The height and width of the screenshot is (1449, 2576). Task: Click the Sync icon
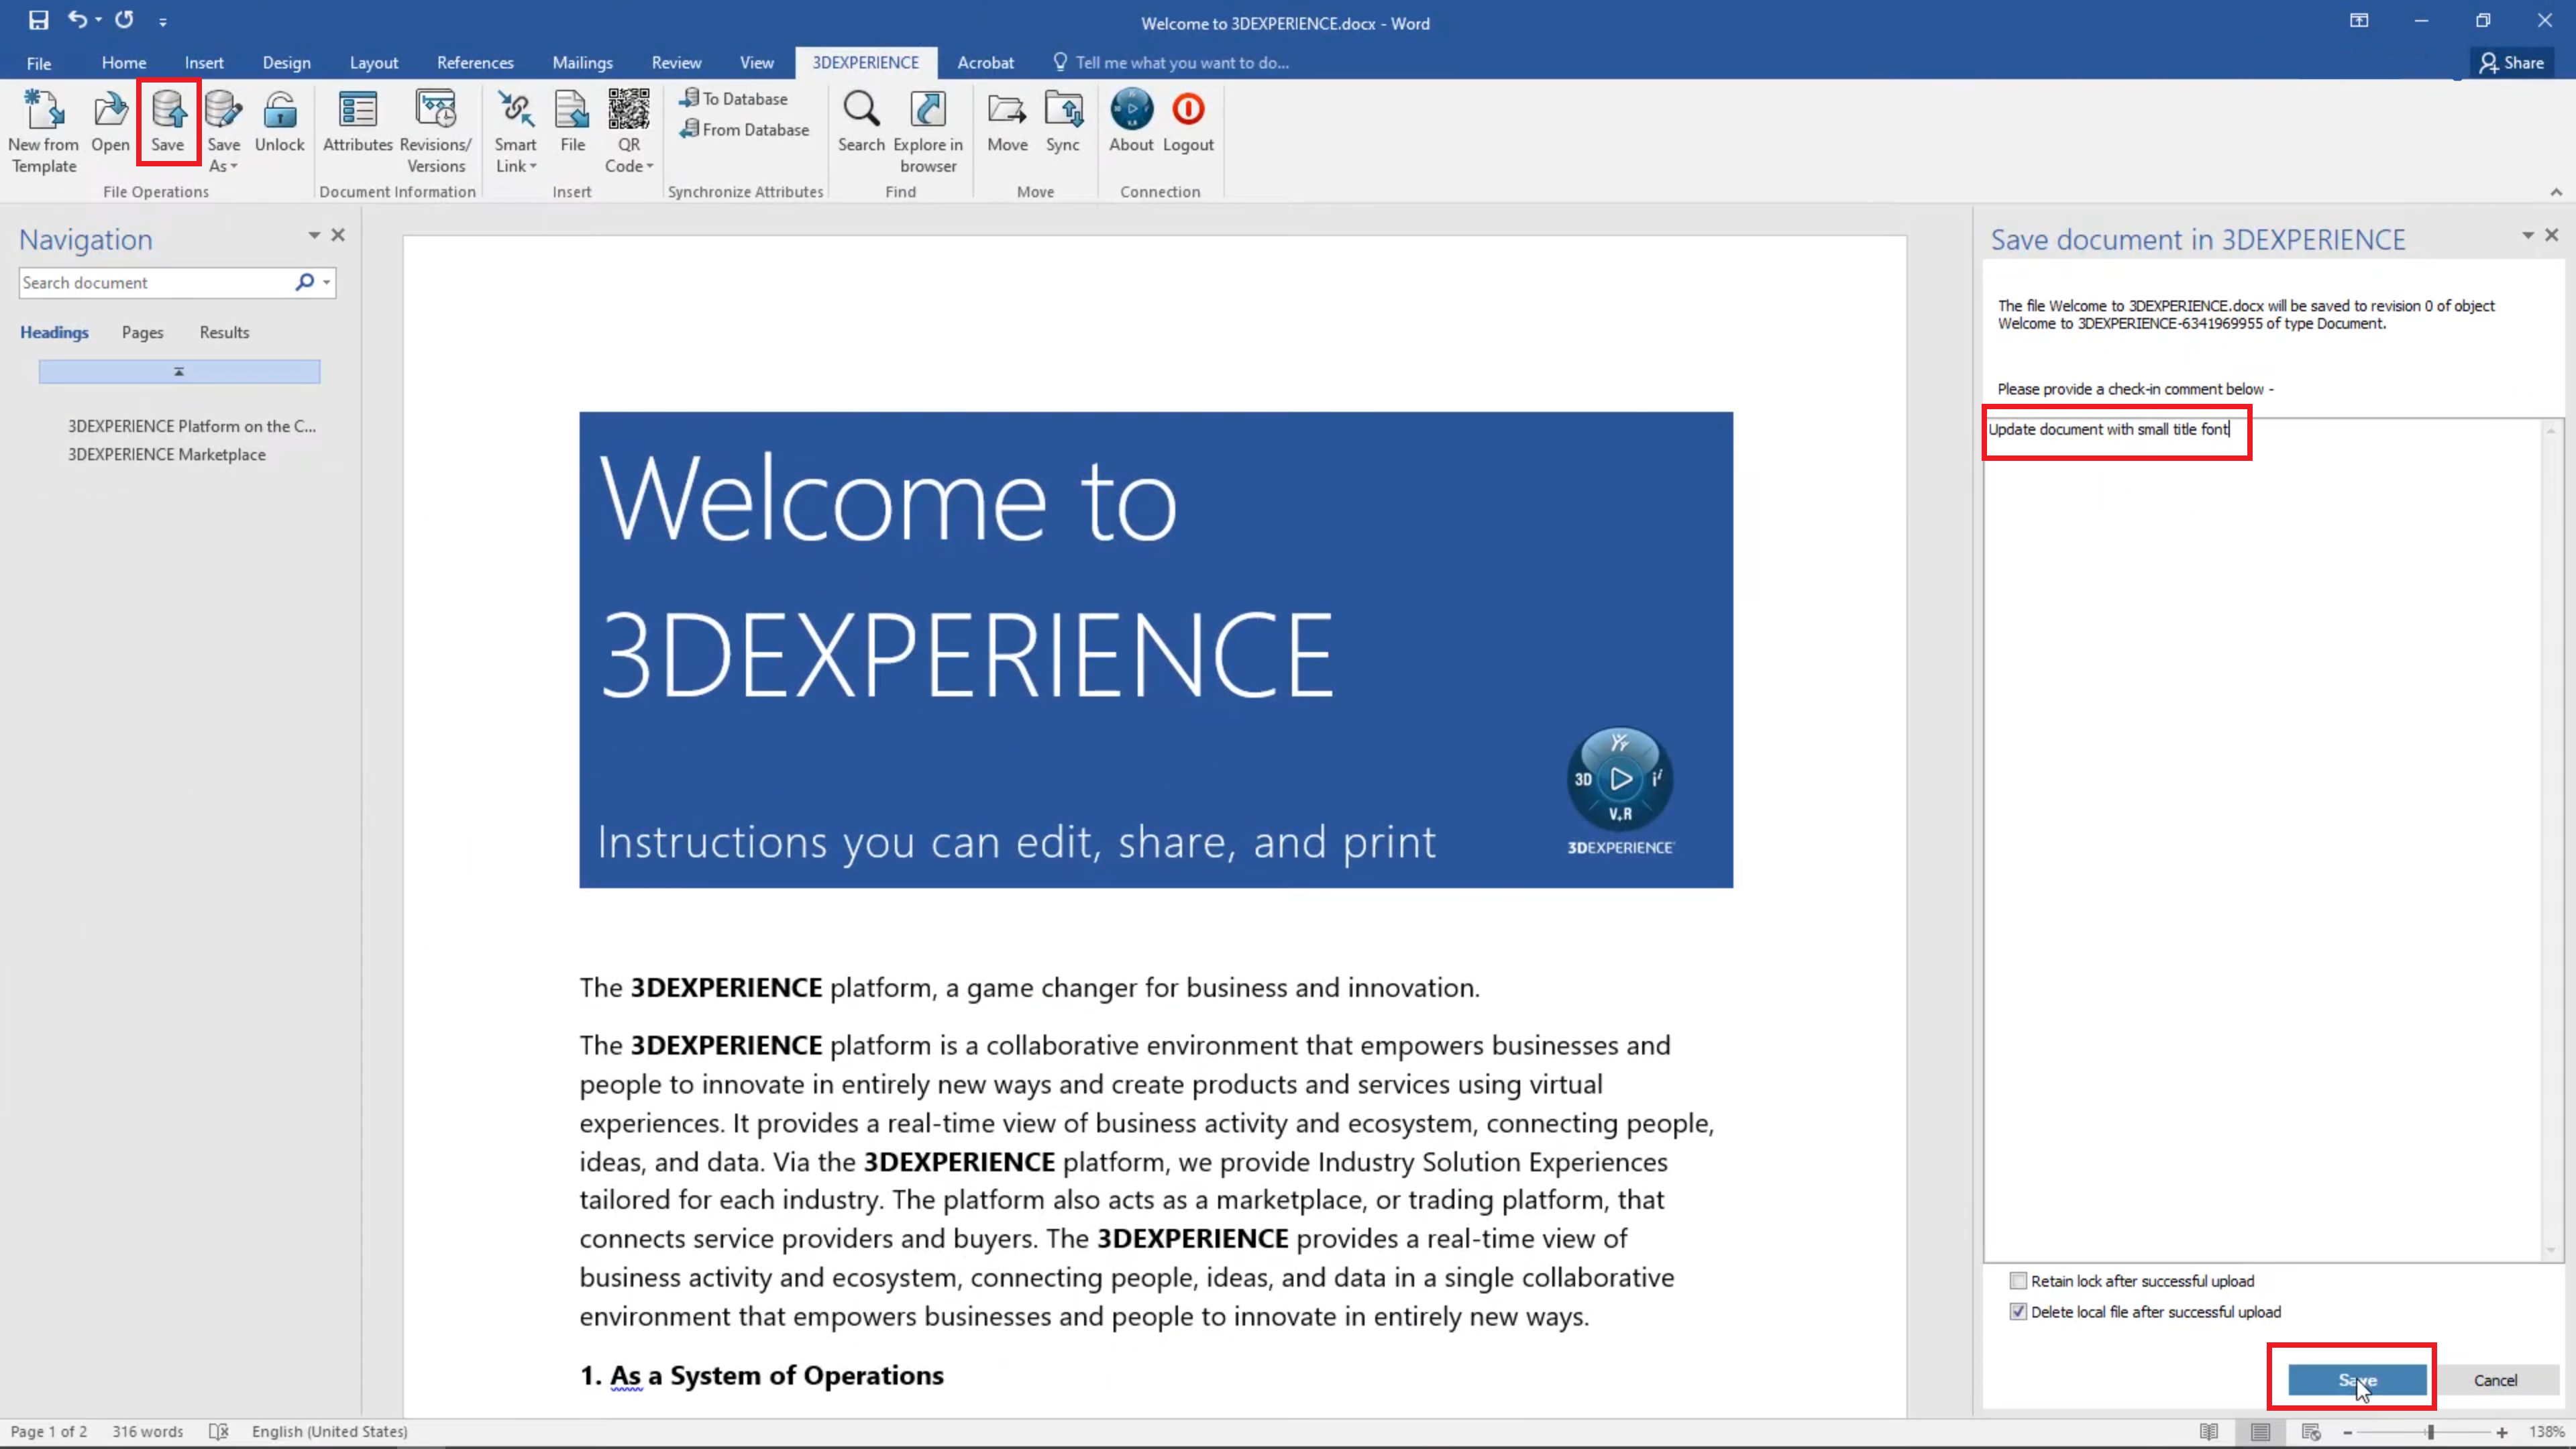[1063, 110]
